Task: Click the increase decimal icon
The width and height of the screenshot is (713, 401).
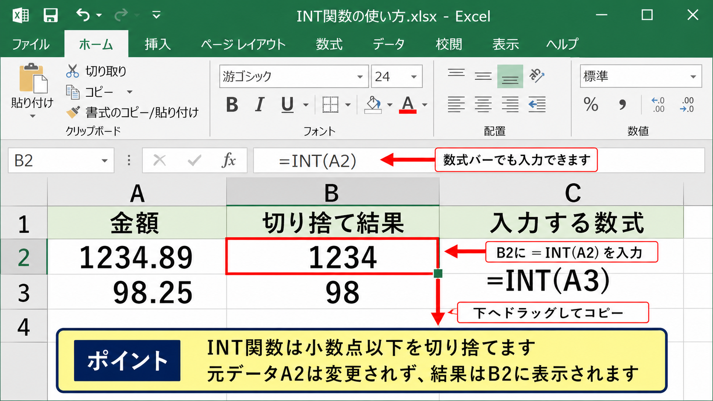Action: (x=658, y=104)
